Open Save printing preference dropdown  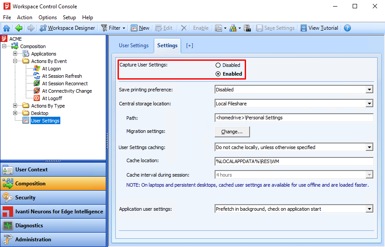(x=369, y=90)
